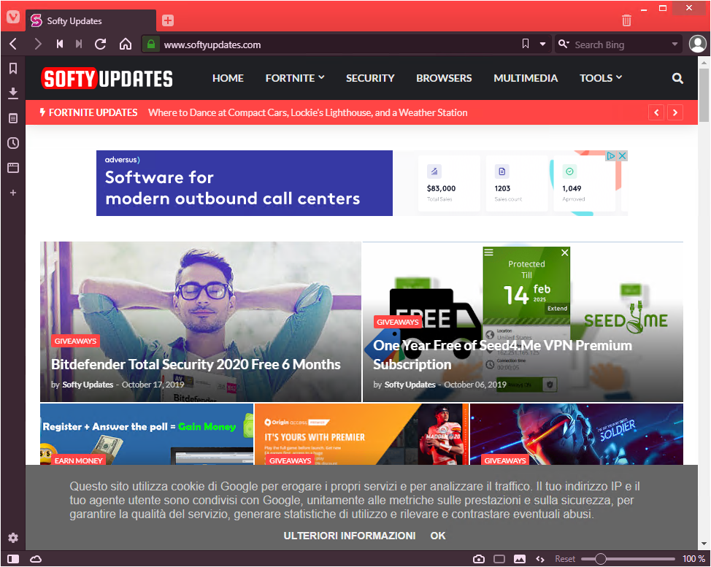Open the AdChoices info icon
Viewport: 711px width, 567px height.
[x=611, y=156]
